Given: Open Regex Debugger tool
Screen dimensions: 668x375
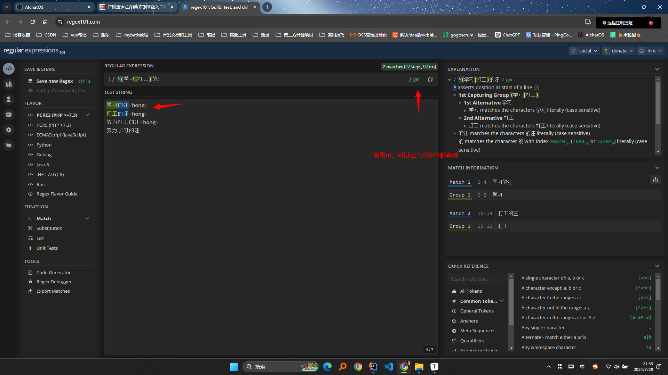Looking at the screenshot, I should [x=54, y=282].
